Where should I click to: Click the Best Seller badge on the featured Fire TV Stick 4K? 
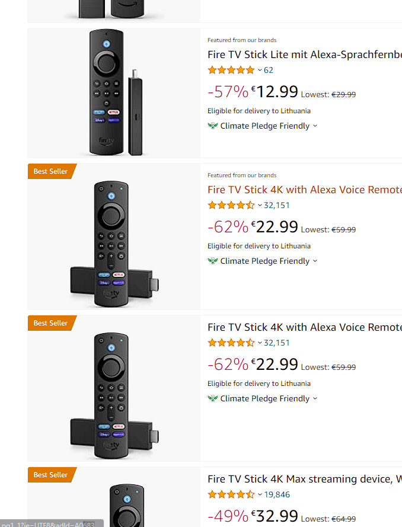[x=51, y=171]
